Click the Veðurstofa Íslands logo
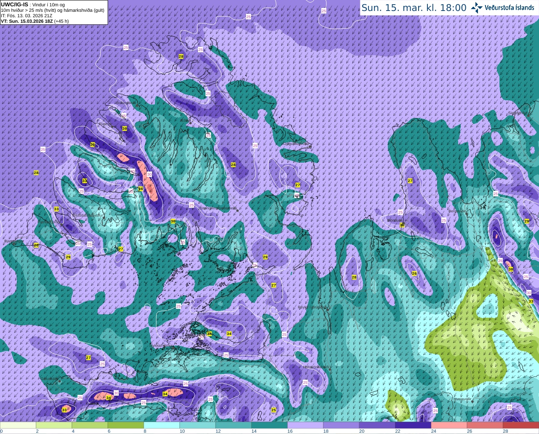The height and width of the screenshot is (434, 539). click(502, 8)
